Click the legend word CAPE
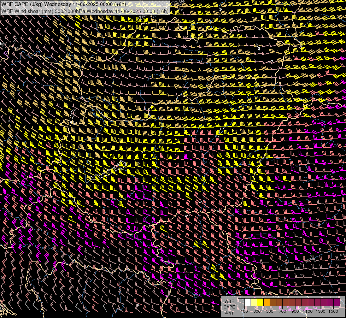The width and height of the screenshot is (346, 318). (x=229, y=307)
